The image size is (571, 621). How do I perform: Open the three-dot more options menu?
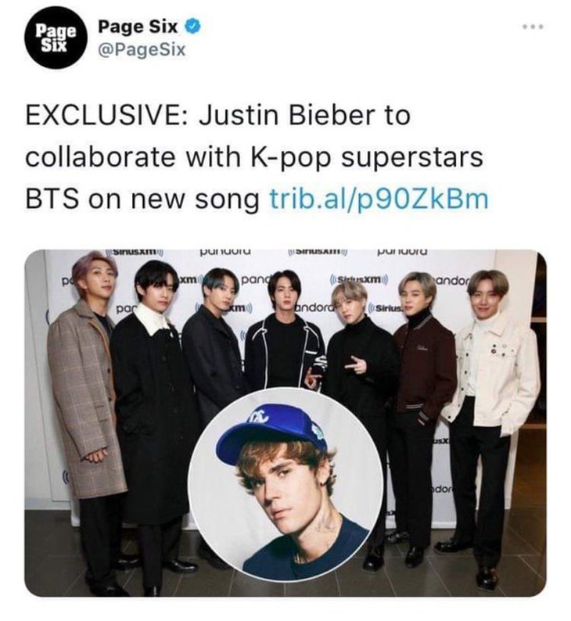click(x=531, y=26)
